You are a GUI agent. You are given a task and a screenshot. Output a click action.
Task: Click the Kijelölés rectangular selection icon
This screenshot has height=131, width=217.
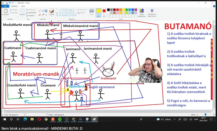pos(22,11)
